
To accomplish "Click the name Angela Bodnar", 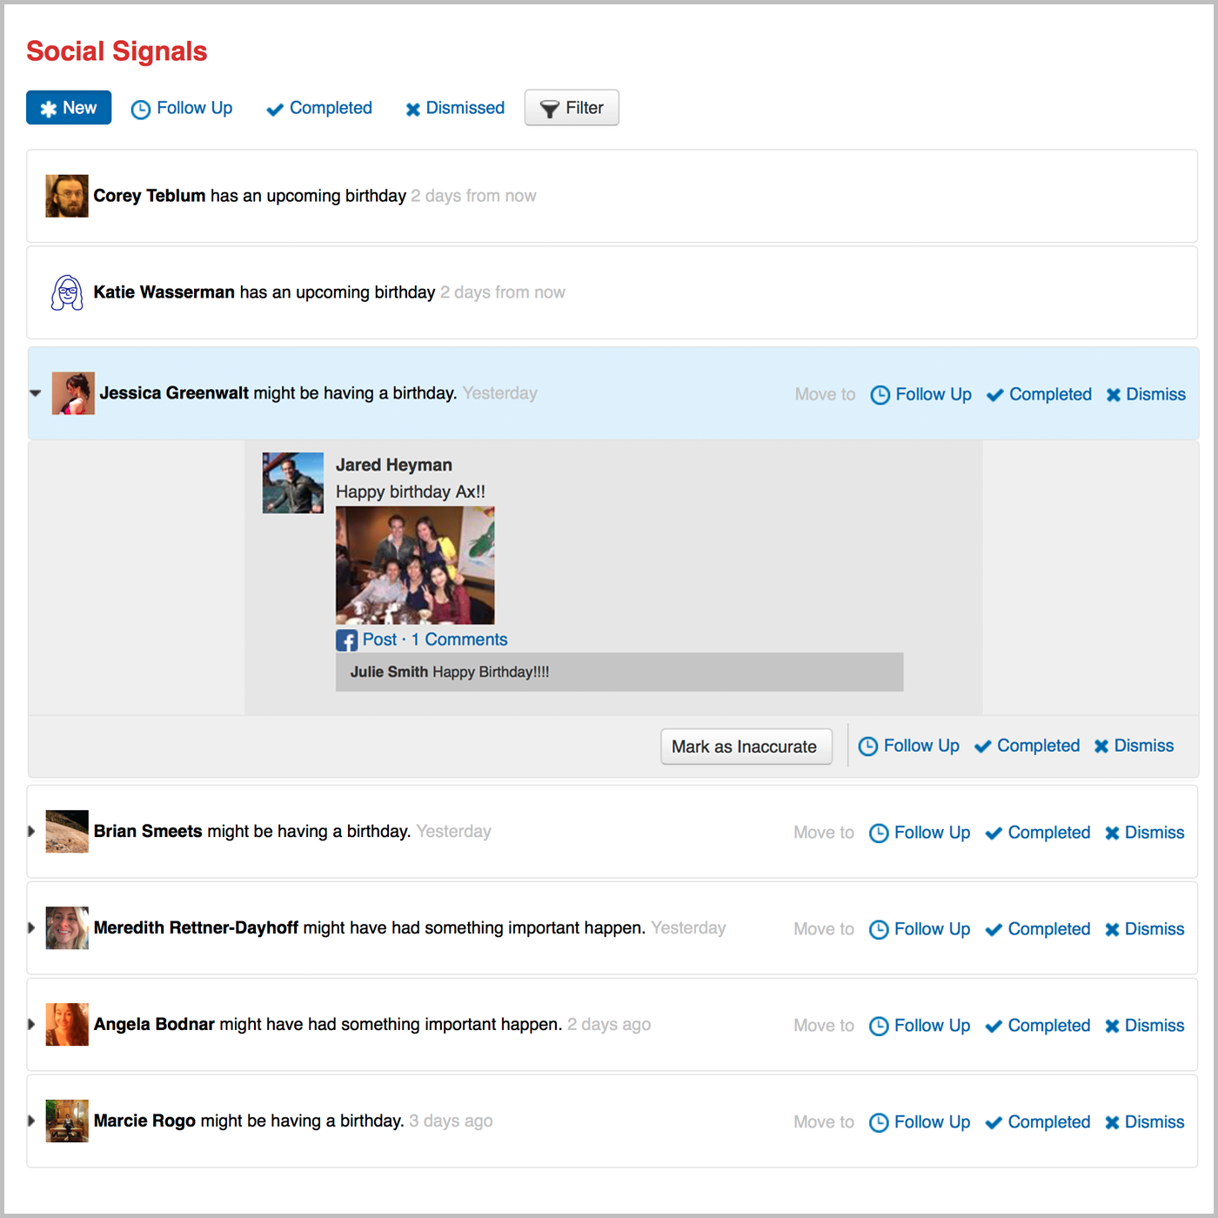I will (x=154, y=1024).
